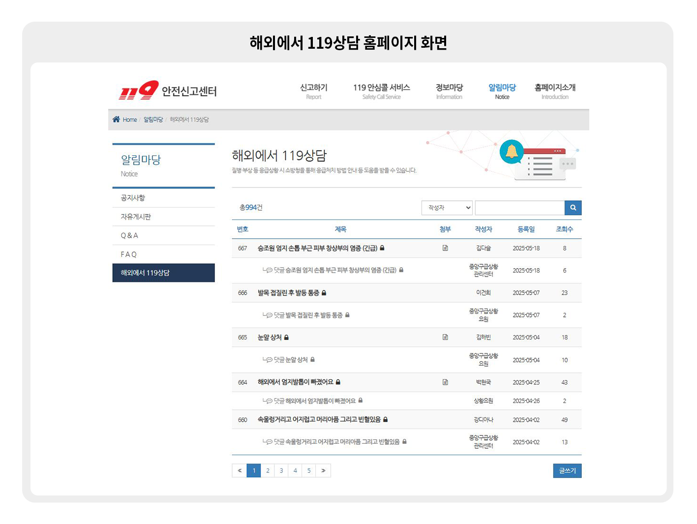Expand the 작성자 search filter dropdown
This screenshot has height=524, width=697.
[x=447, y=208]
